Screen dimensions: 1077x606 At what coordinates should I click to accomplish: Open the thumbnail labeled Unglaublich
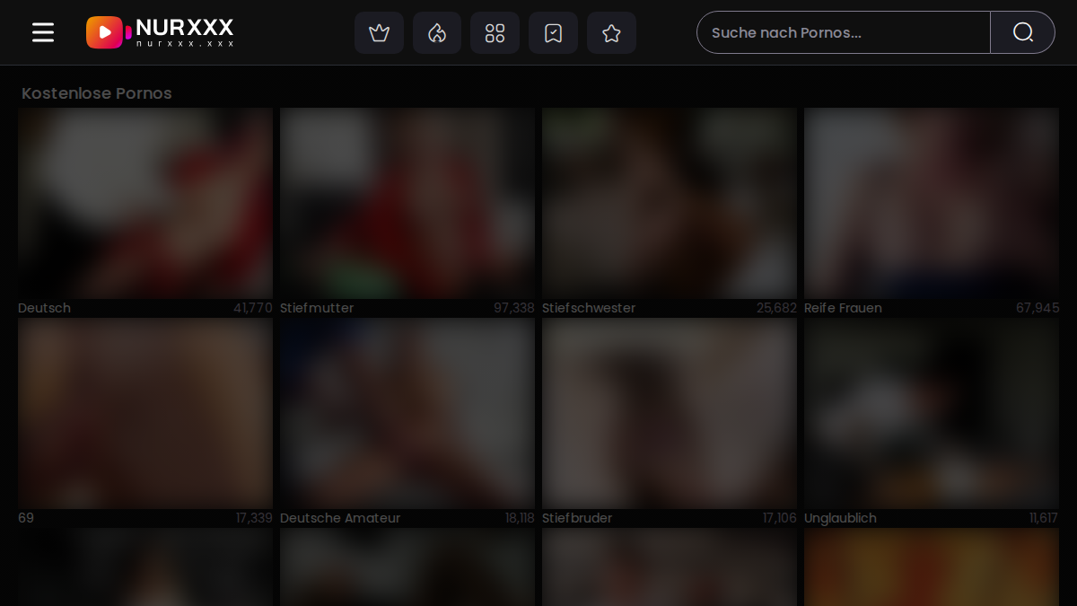(932, 414)
